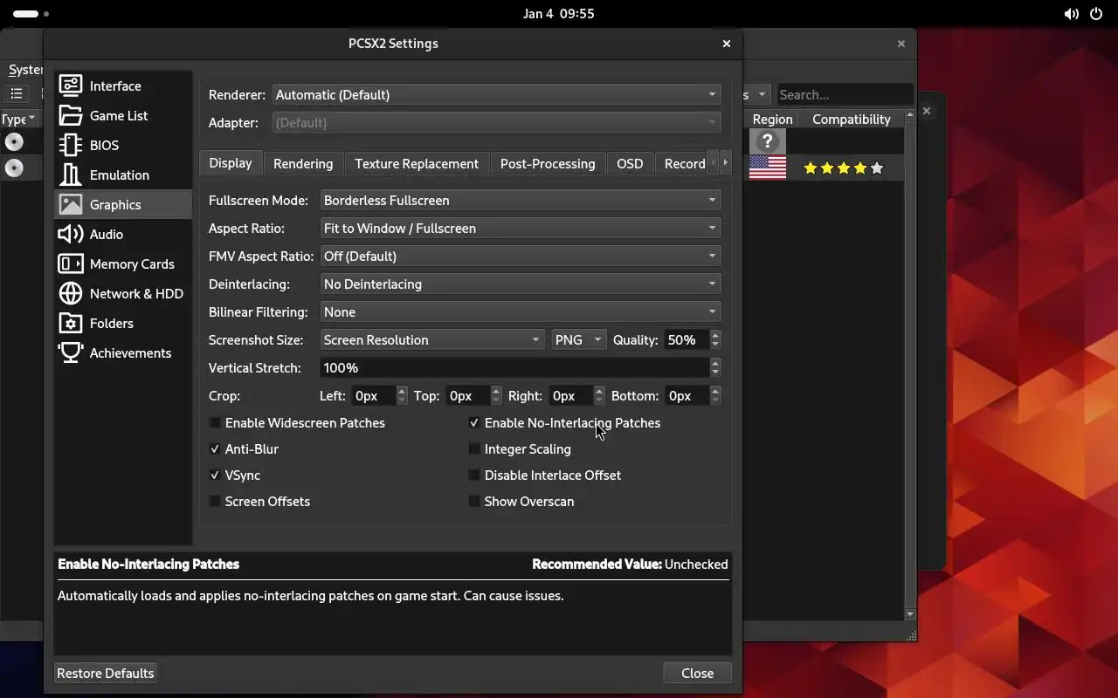Change the PNG screenshot format dropdown

point(578,339)
